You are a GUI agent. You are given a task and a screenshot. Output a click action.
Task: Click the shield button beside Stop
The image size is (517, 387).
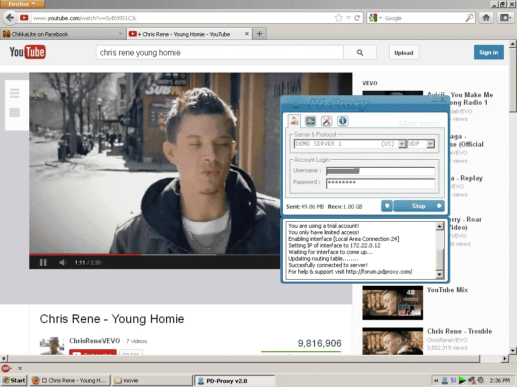[x=387, y=206]
